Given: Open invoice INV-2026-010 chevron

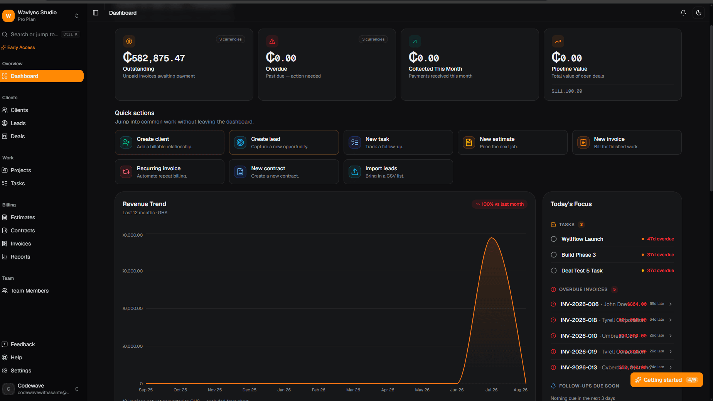Looking at the screenshot, I should [x=671, y=336].
